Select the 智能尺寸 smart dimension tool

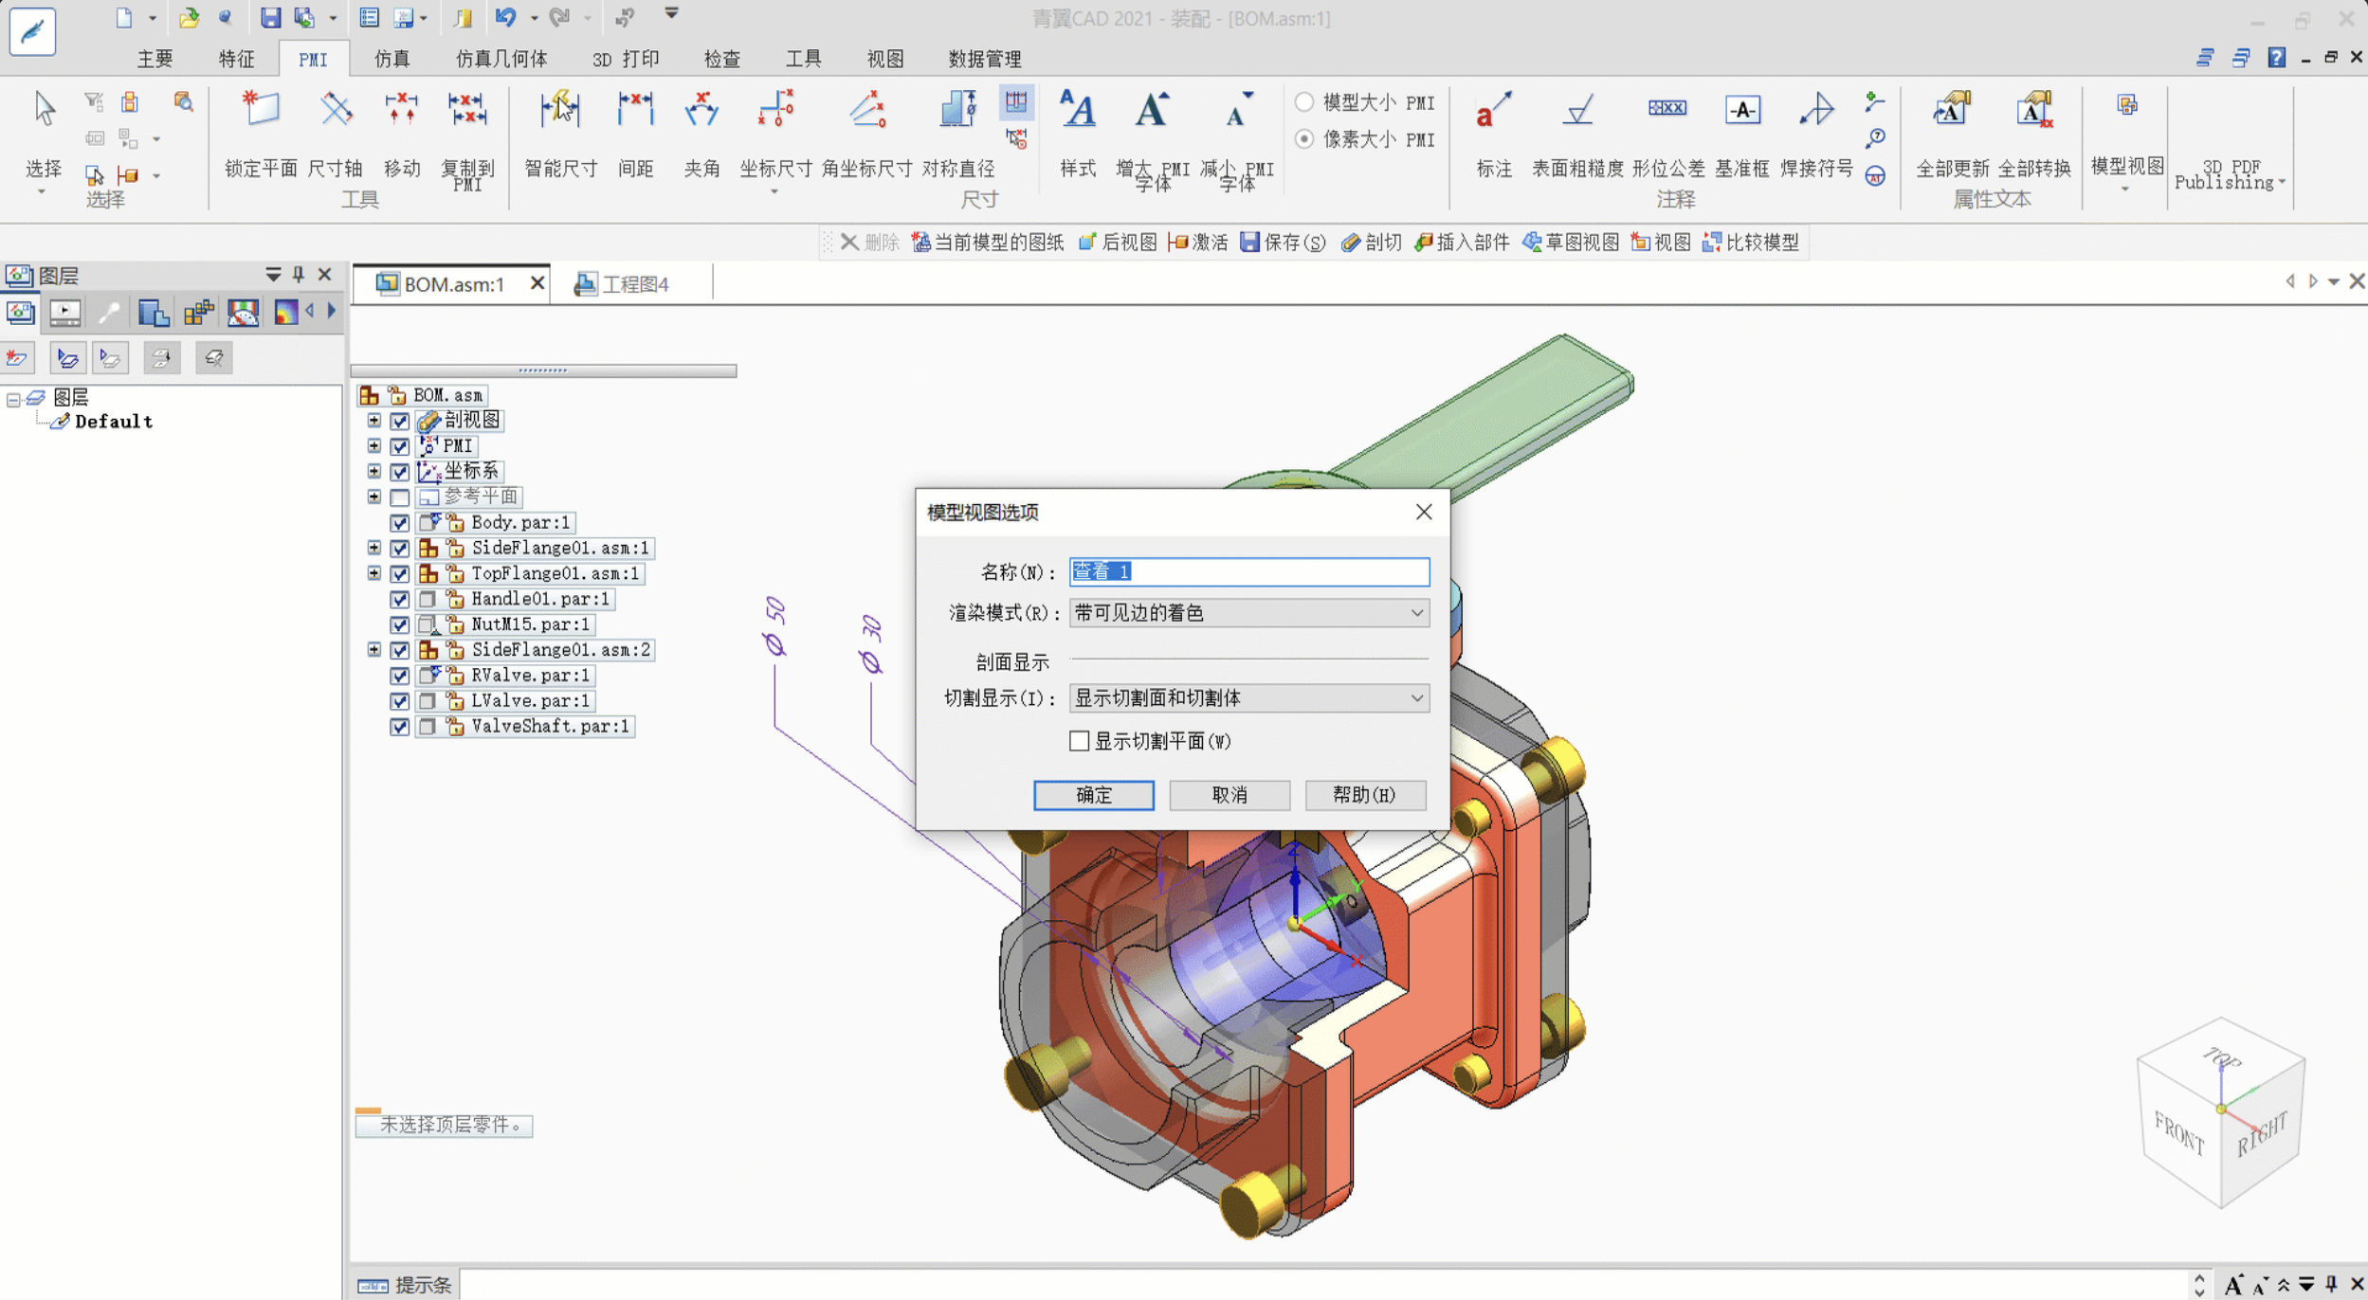(560, 133)
